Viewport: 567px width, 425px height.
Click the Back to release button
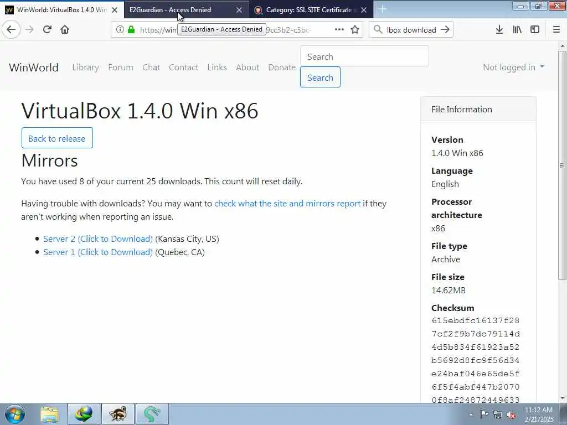coord(57,138)
